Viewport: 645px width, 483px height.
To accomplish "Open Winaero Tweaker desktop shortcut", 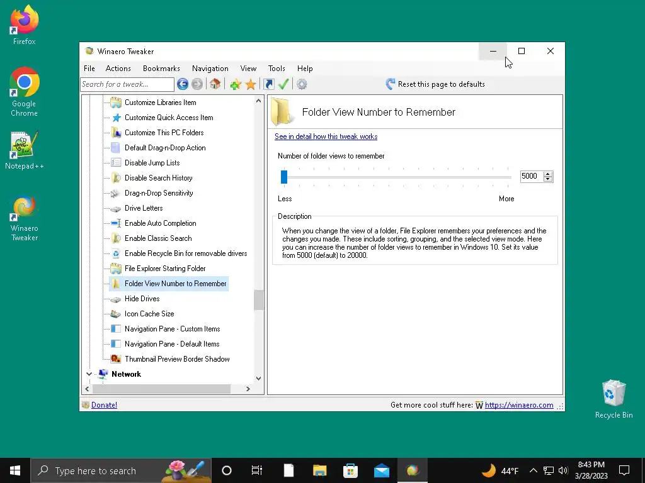I will pyautogui.click(x=25, y=219).
